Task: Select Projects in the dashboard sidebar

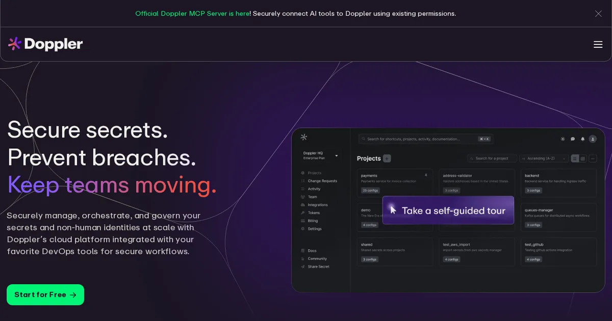Action: [x=315, y=173]
